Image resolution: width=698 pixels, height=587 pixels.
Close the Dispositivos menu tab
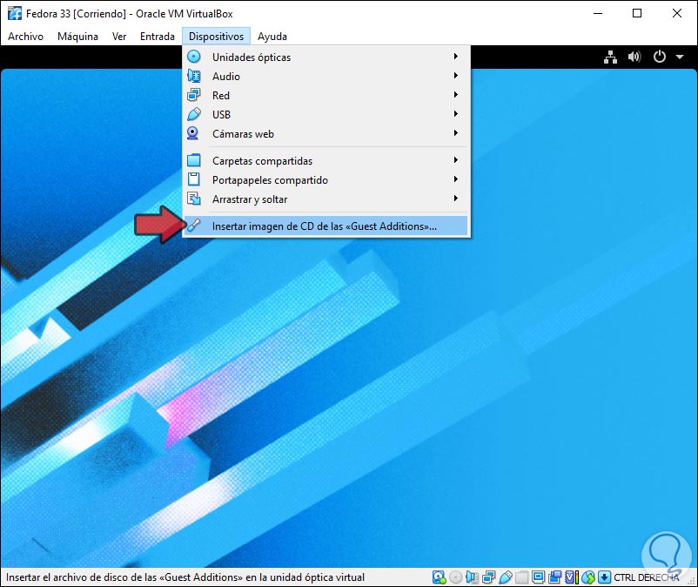(x=217, y=37)
